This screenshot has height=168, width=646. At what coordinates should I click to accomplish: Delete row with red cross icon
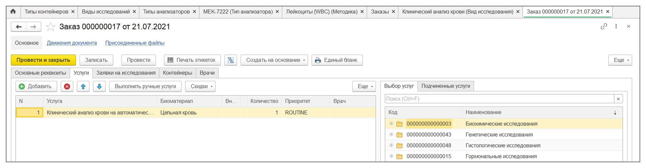[x=67, y=86]
